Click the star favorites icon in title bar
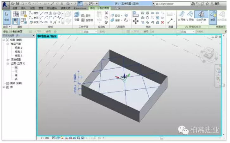This screenshot has width=230, height=143. point(207,4)
